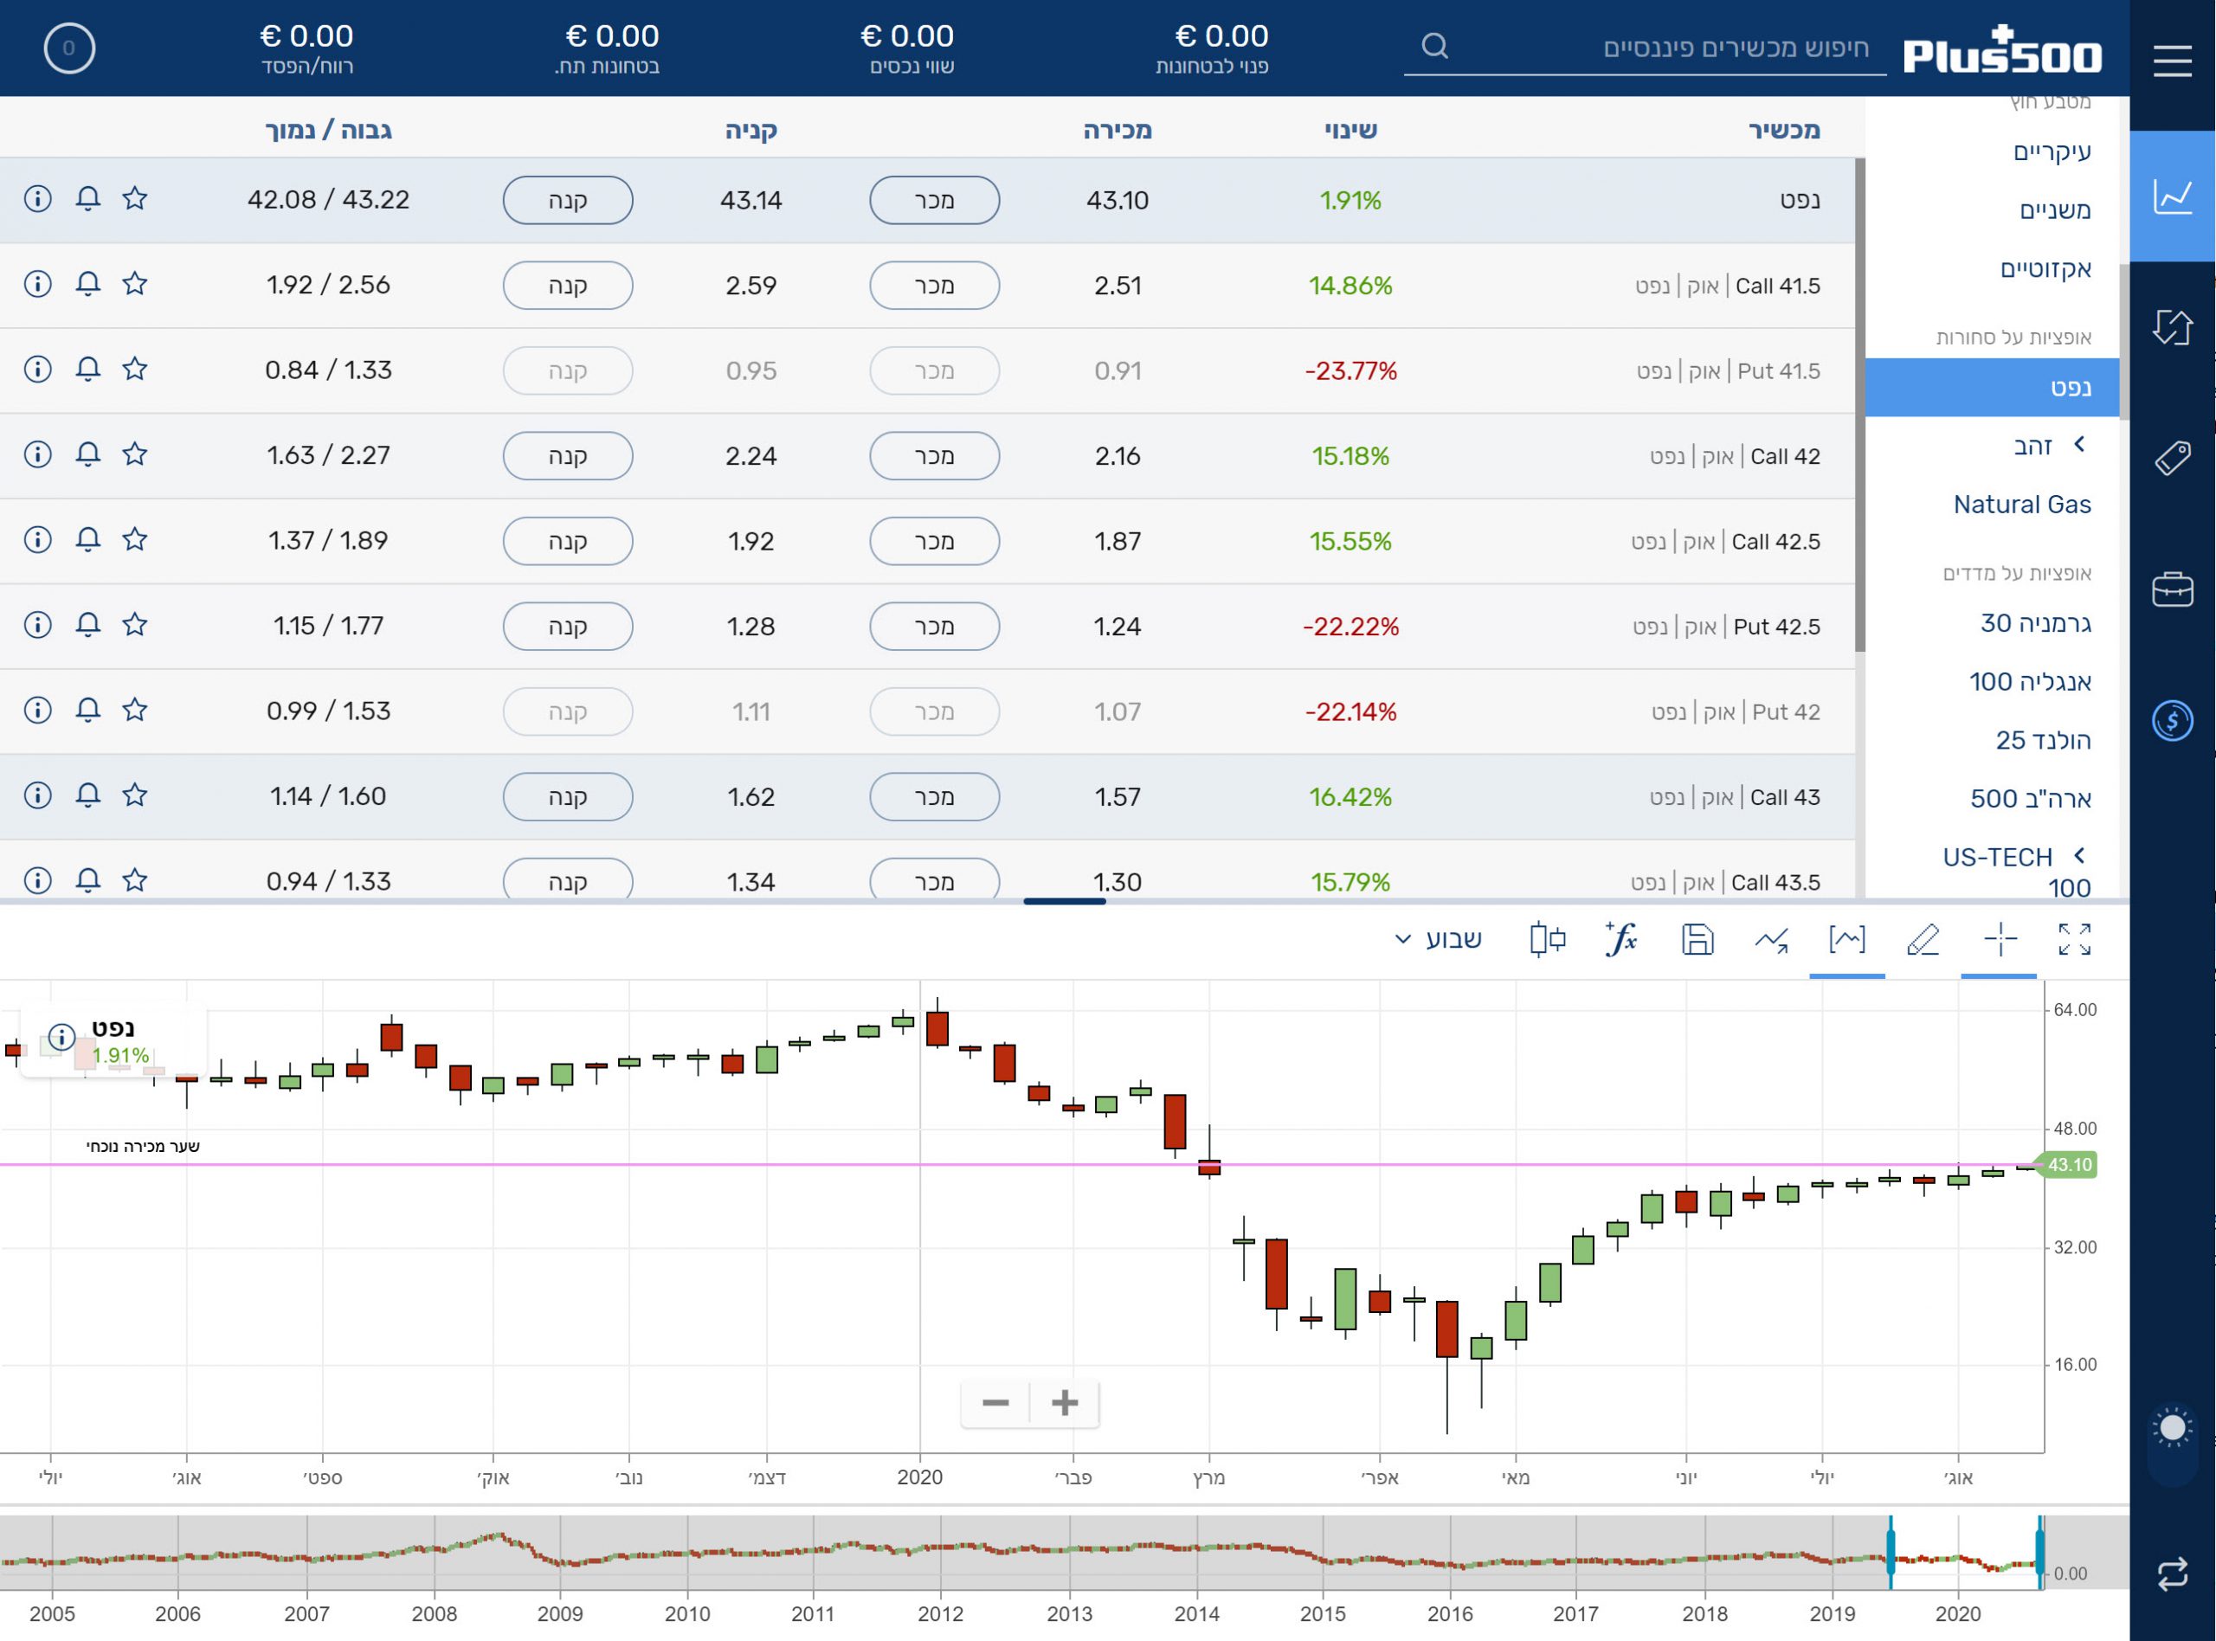
Task: Open the fx indicators menu
Action: point(1621,939)
